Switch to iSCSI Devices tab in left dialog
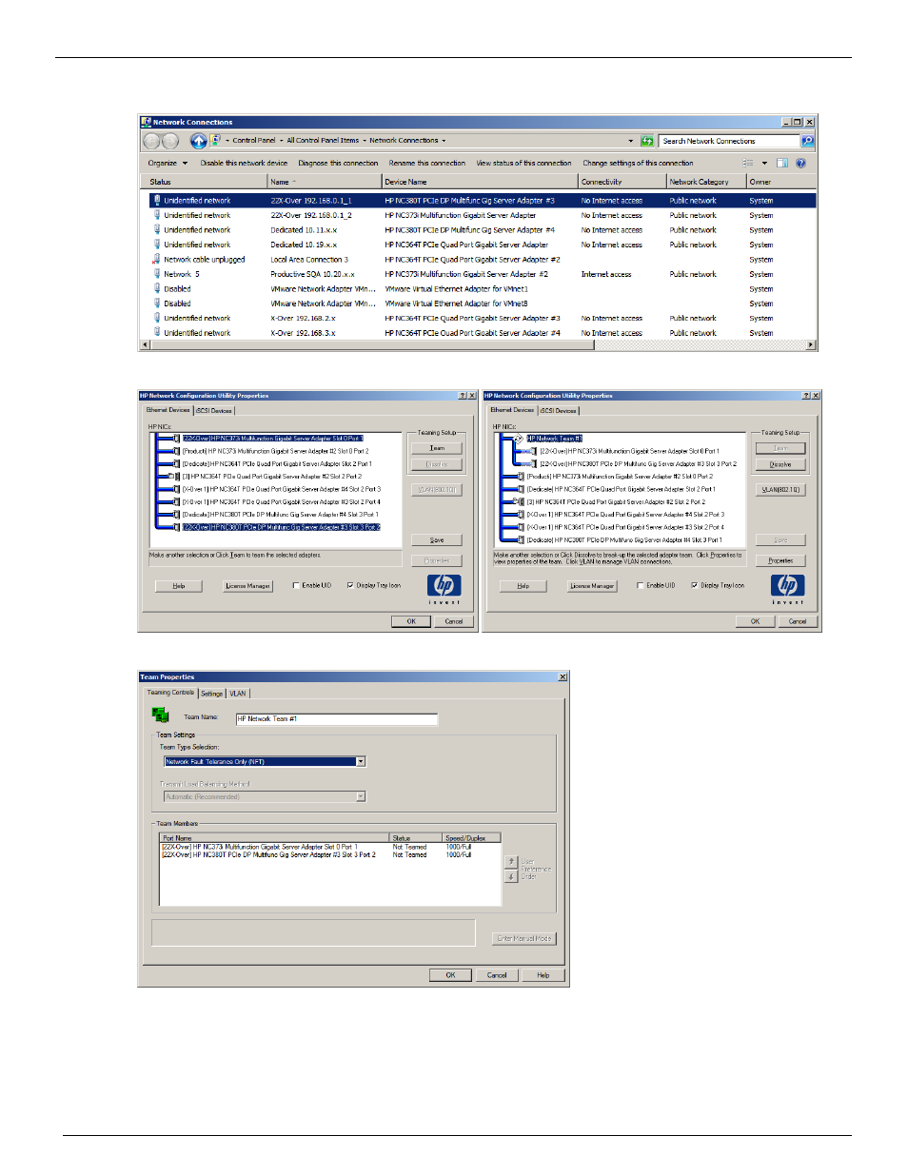The height and width of the screenshot is (1175, 908). (214, 411)
